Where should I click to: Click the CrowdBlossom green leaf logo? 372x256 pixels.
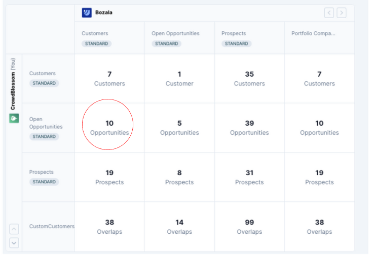14,118
